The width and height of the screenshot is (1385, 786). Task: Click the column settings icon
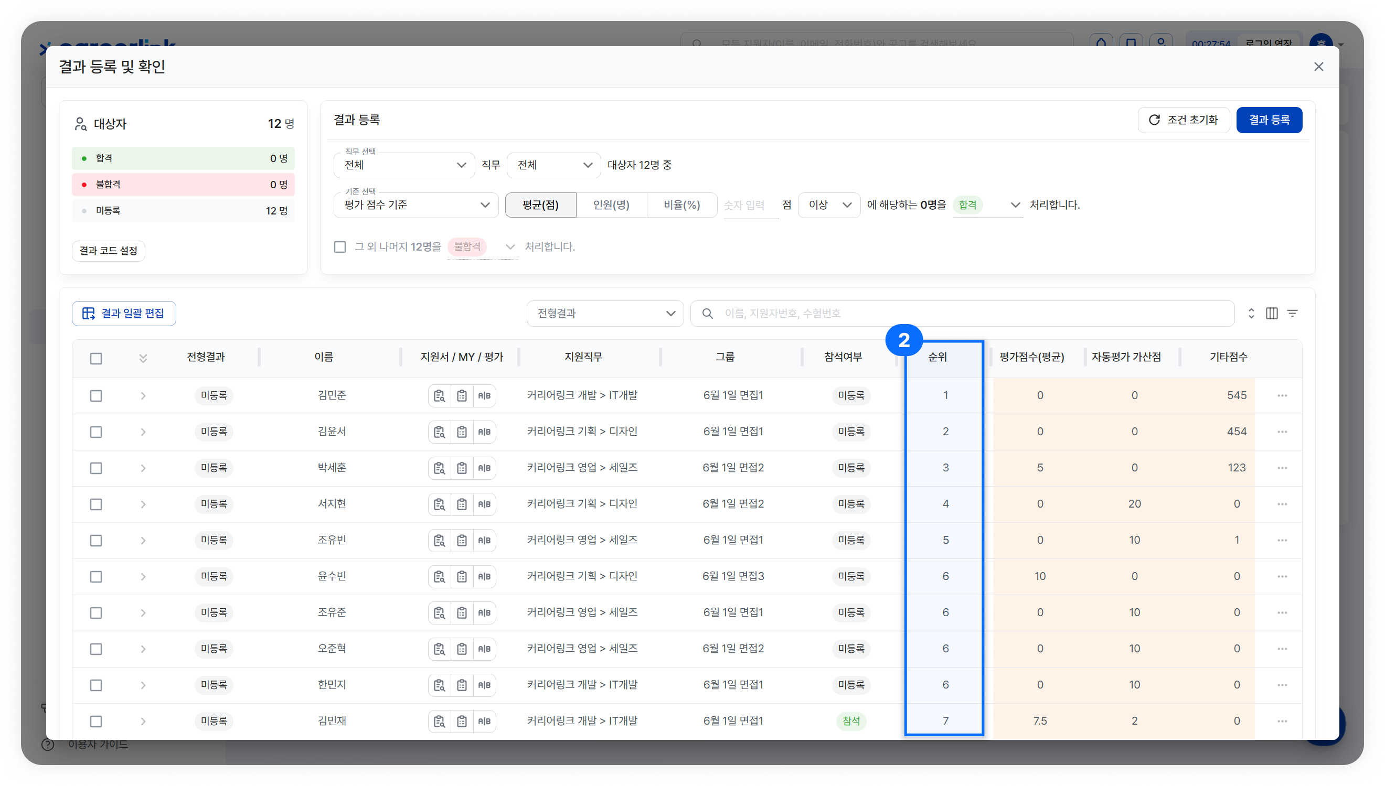coord(1272,314)
